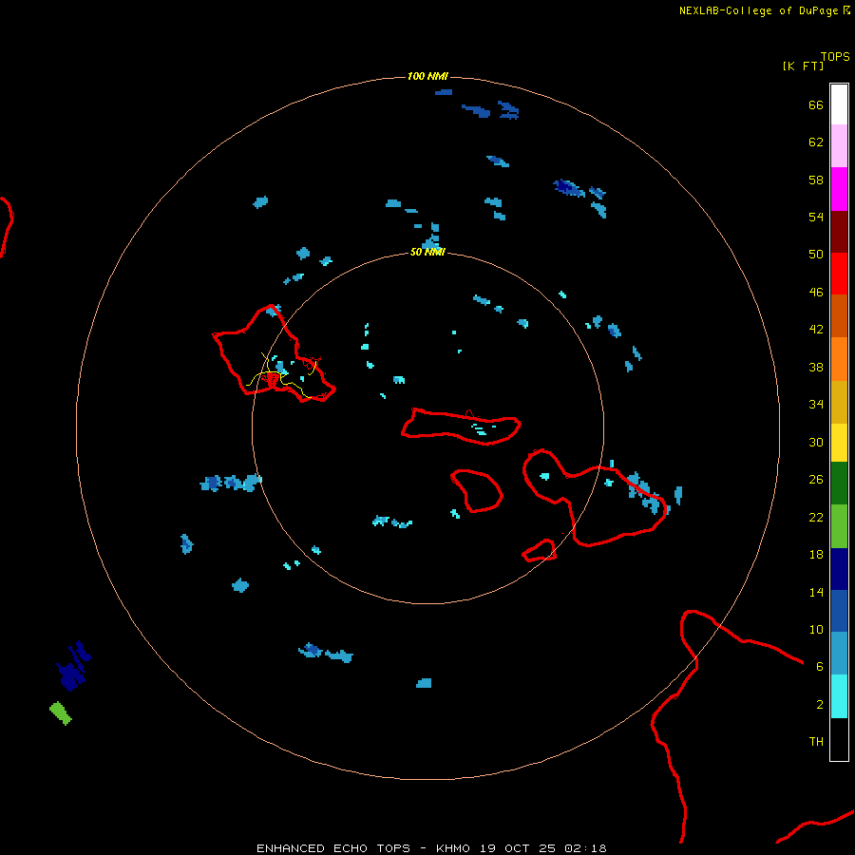Click the TOPS legend title
This screenshot has height=855, width=855.
pyautogui.click(x=835, y=56)
